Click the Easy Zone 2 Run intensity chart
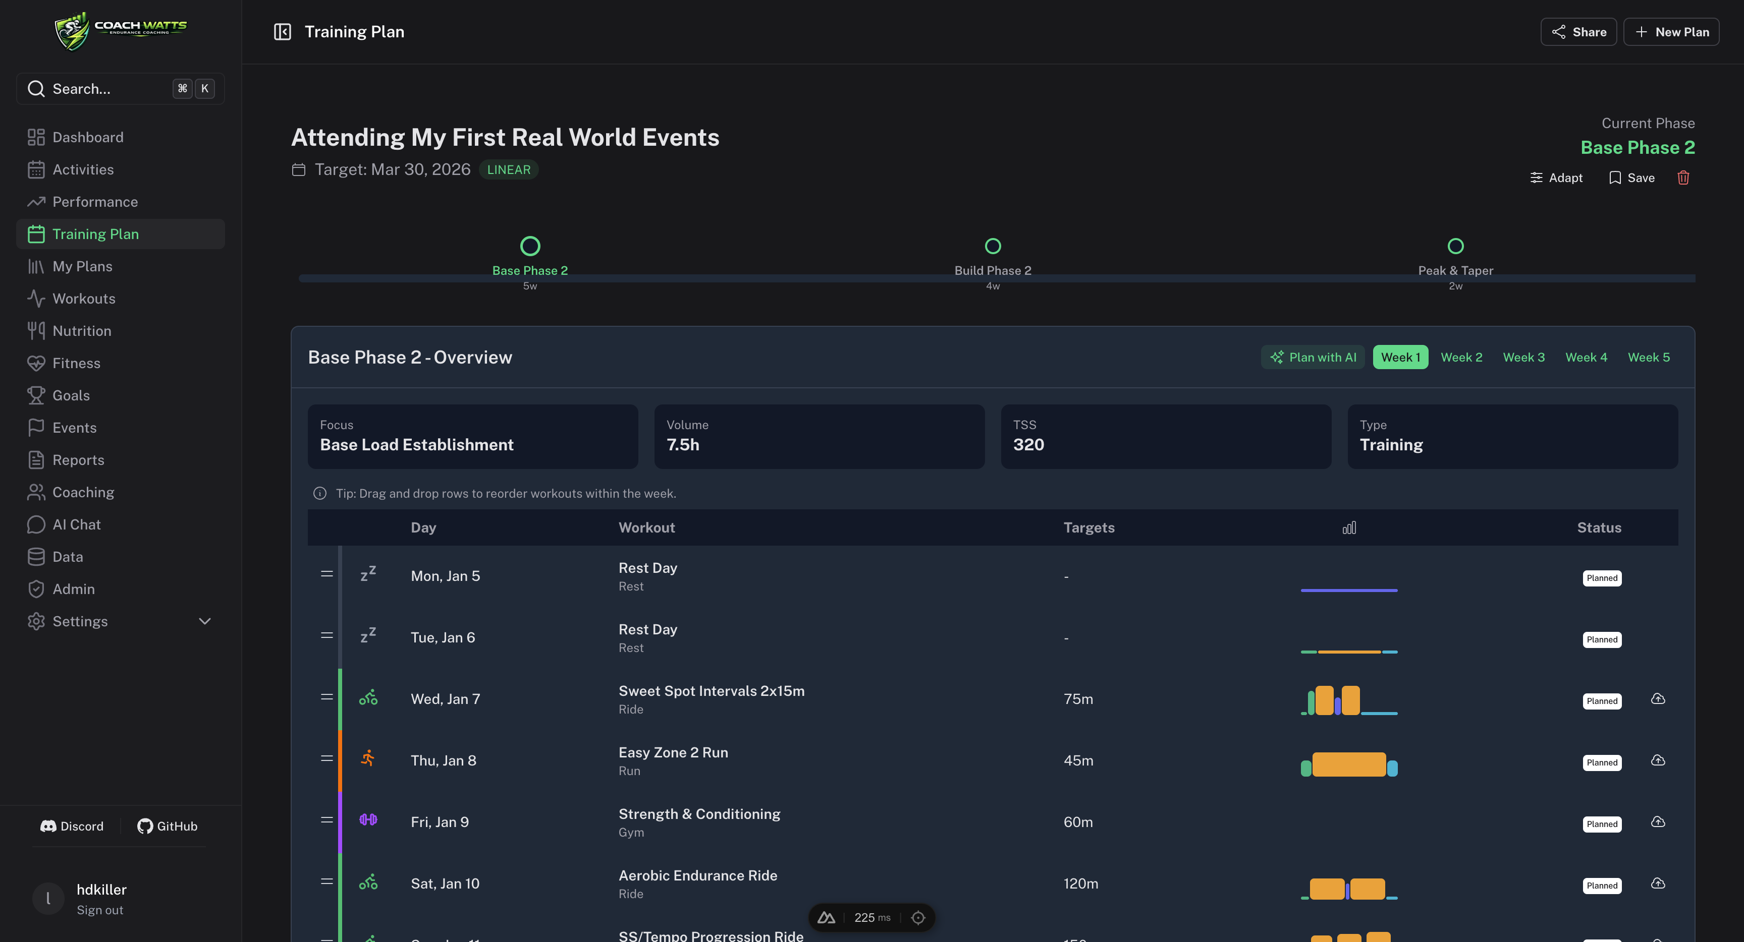 click(x=1349, y=764)
